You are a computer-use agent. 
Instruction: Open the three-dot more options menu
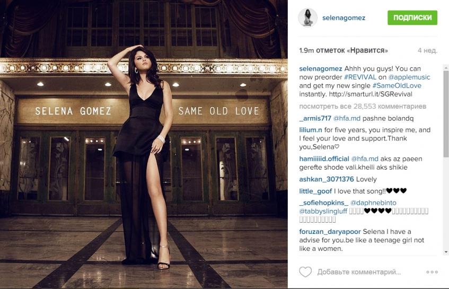point(432,272)
